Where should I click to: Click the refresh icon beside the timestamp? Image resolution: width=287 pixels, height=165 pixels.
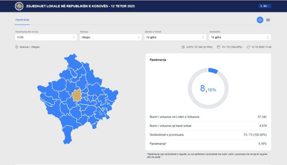[248, 47]
